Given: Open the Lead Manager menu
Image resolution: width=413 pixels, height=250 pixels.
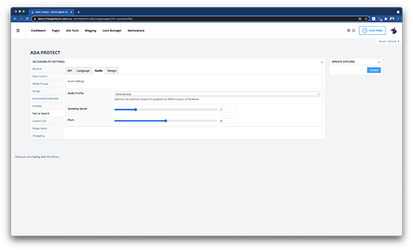Looking at the screenshot, I should coord(112,30).
